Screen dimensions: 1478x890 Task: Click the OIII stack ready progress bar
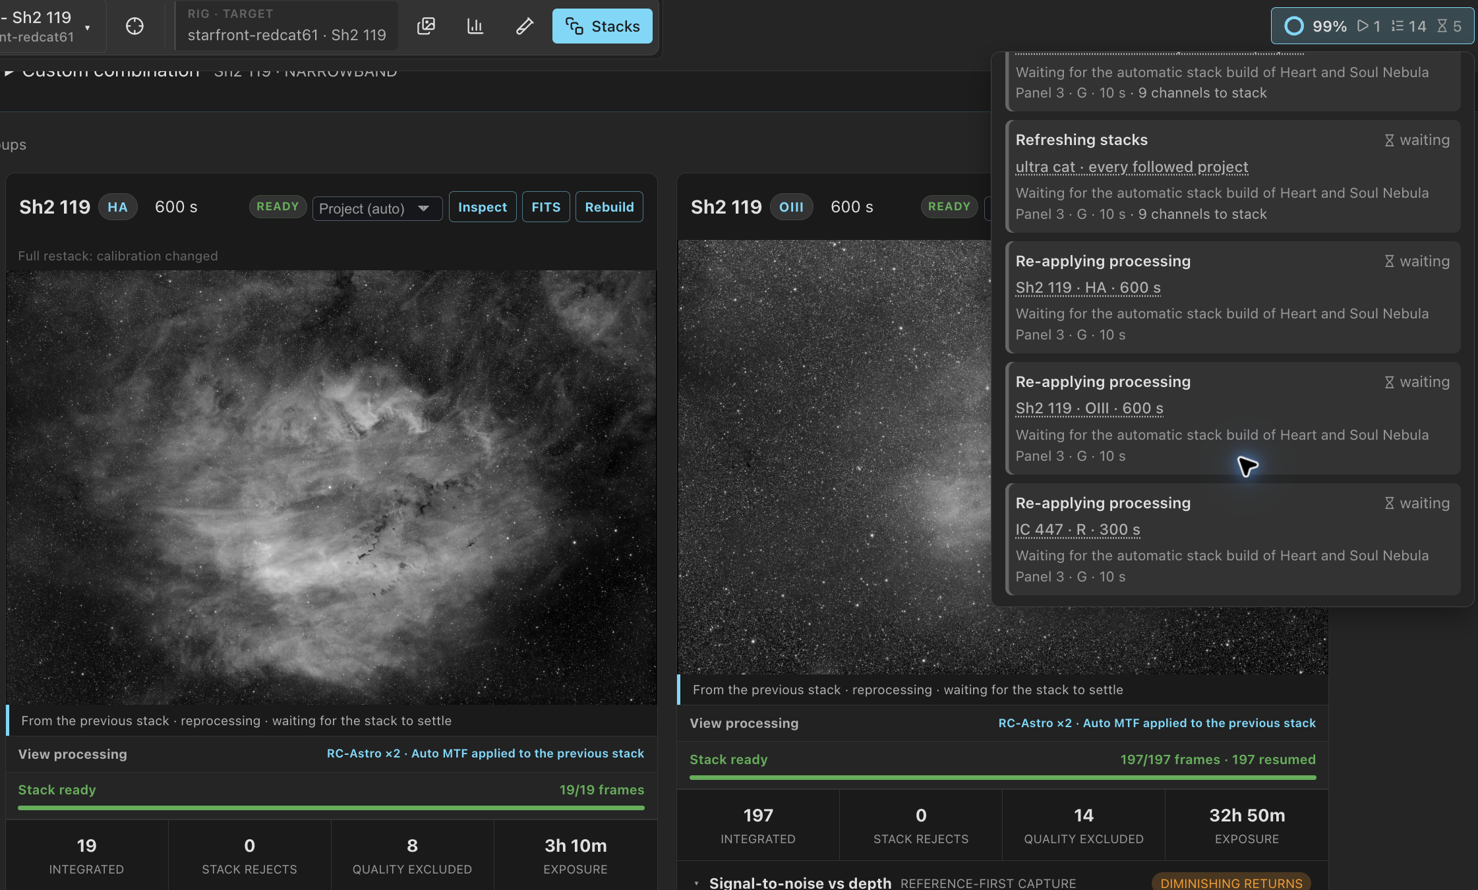click(1003, 777)
